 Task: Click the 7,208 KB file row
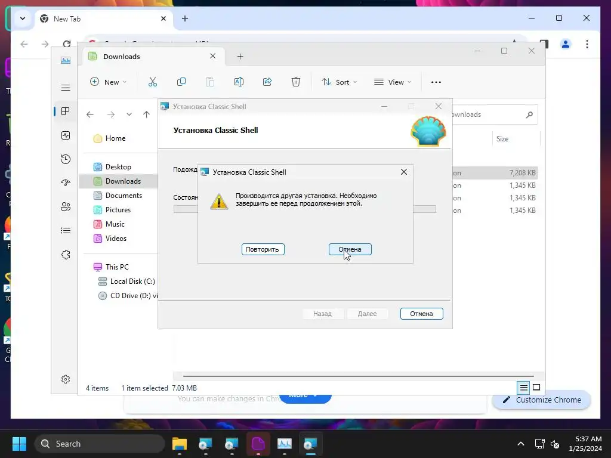tap(495, 173)
